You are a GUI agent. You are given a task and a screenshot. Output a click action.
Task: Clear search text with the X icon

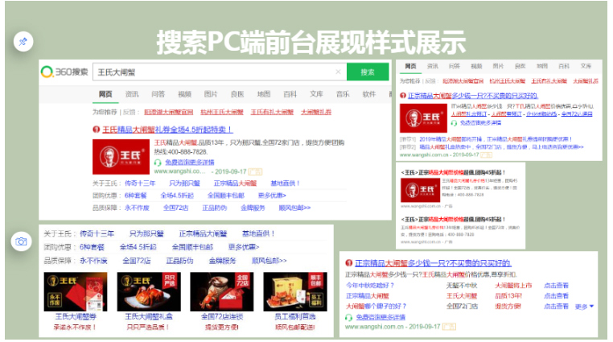tap(337, 72)
